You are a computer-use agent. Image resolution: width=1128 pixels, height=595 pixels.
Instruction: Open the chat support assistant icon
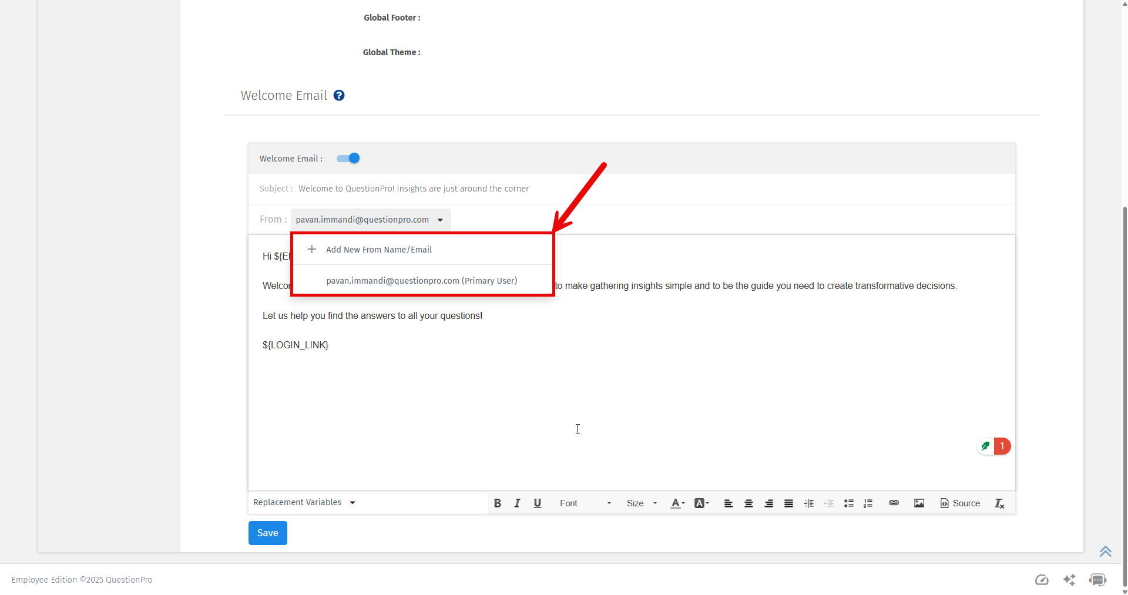coord(1098,580)
